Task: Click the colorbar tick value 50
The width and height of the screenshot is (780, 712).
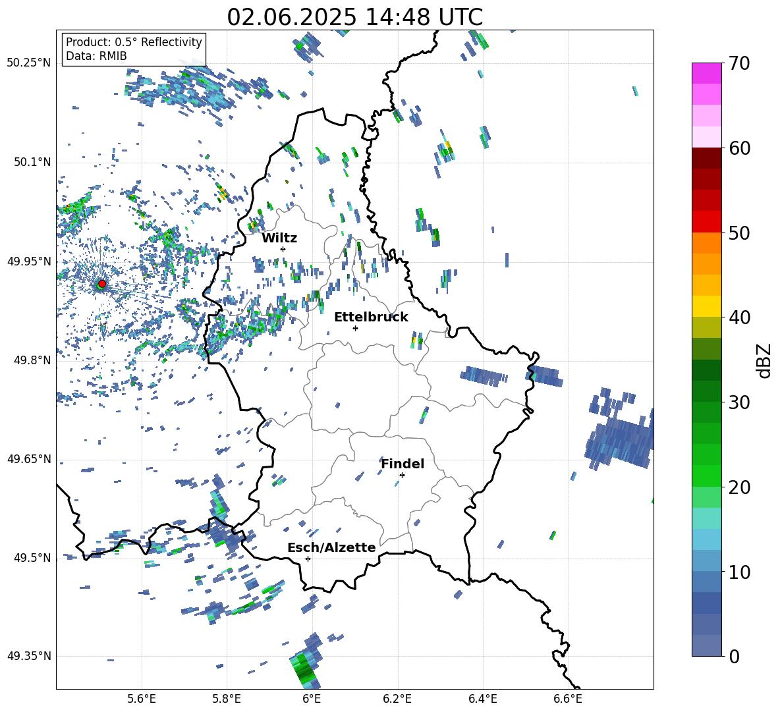Action: pos(738,233)
